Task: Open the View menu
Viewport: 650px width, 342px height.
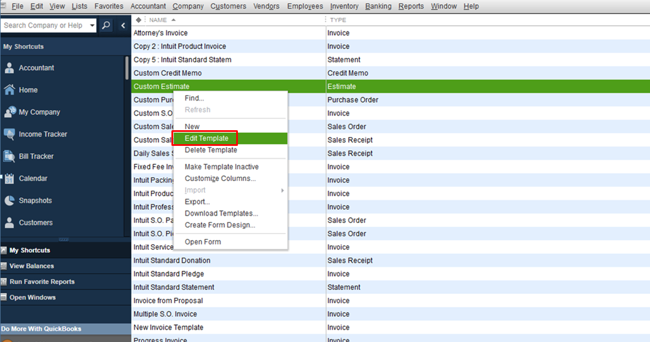Action: point(57,6)
